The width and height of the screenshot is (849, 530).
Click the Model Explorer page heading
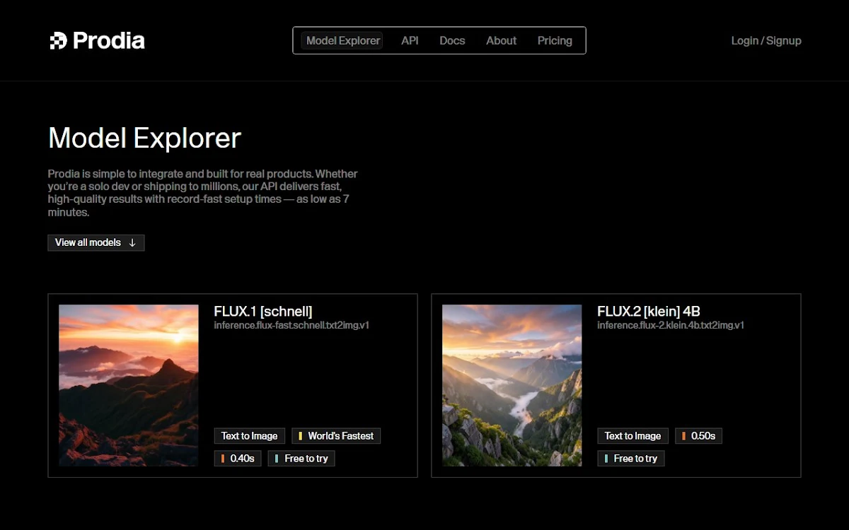point(144,138)
